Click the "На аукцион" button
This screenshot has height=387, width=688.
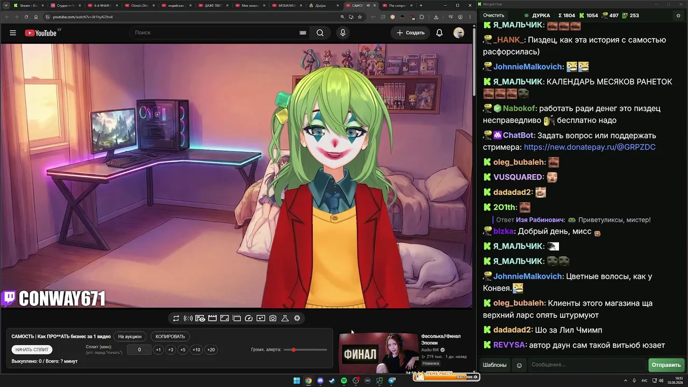(x=130, y=336)
